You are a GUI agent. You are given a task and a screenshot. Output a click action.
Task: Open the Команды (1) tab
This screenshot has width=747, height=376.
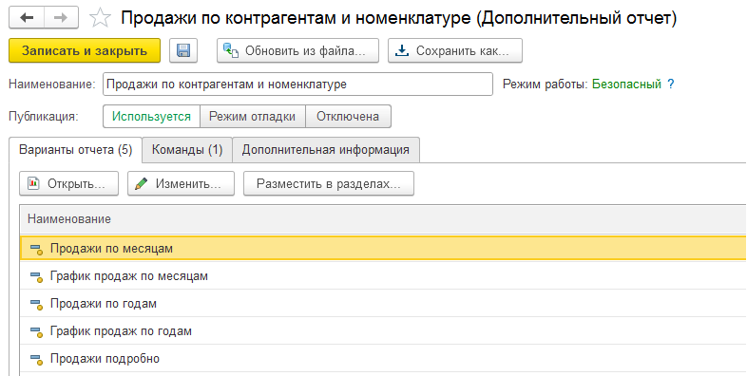pyautogui.click(x=187, y=150)
